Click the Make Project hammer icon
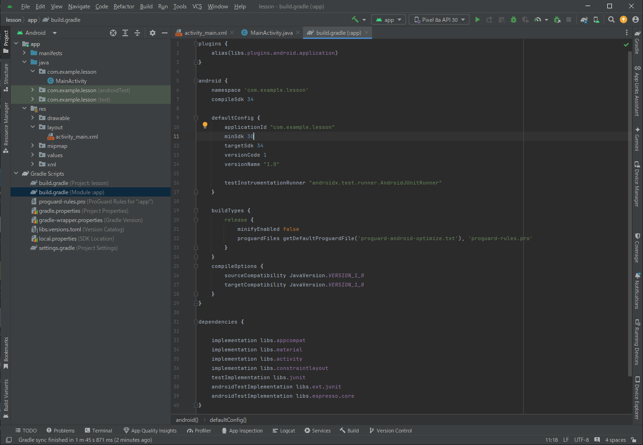The image size is (643, 445). [355, 19]
